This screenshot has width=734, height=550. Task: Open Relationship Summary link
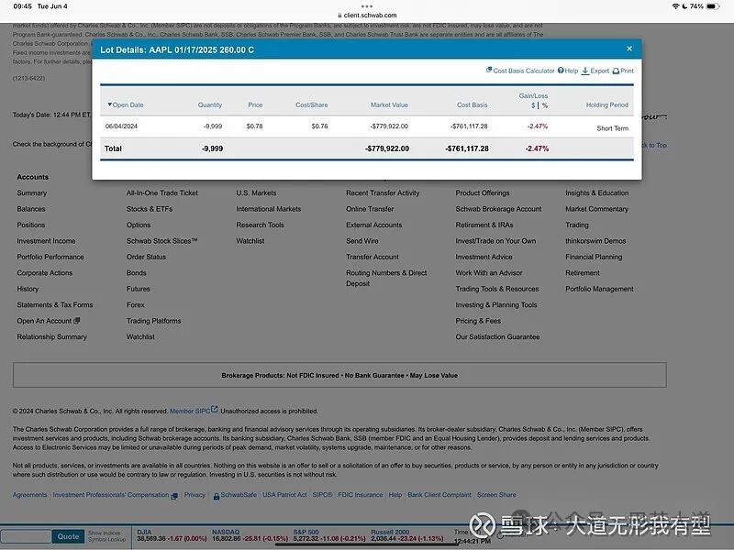pos(51,336)
